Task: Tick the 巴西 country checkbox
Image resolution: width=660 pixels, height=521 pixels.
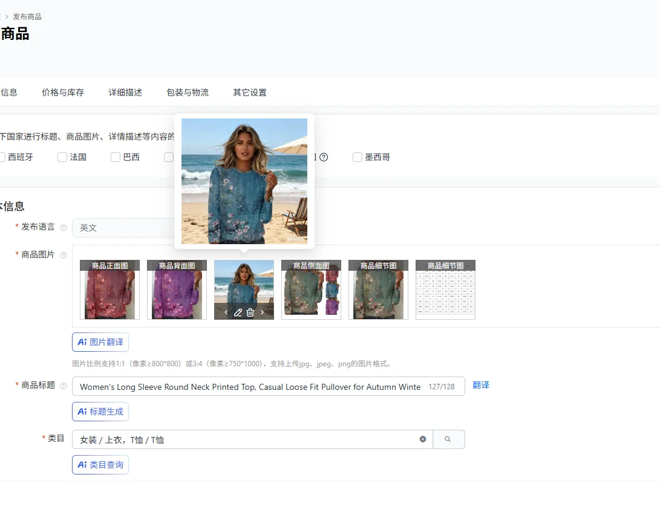Action: 116,157
